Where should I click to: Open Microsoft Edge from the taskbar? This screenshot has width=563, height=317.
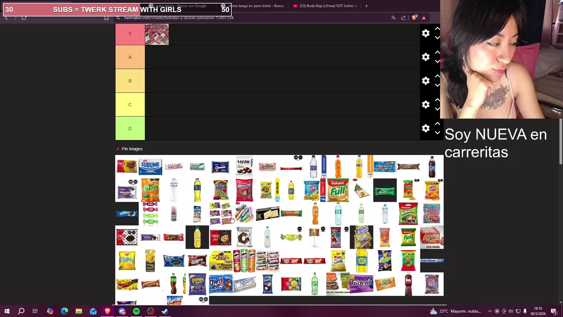pos(64,311)
